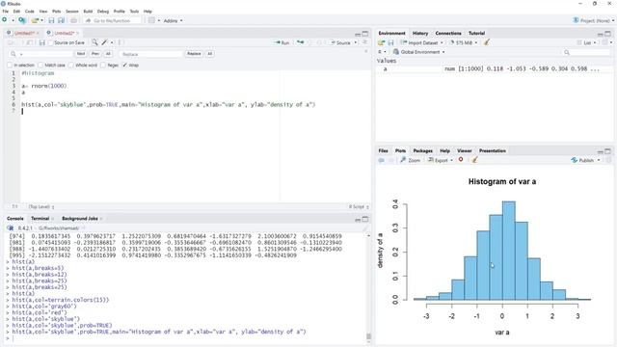The width and height of the screenshot is (617, 347).
Task: Open the Source button dropdown arrow
Action: 356,42
